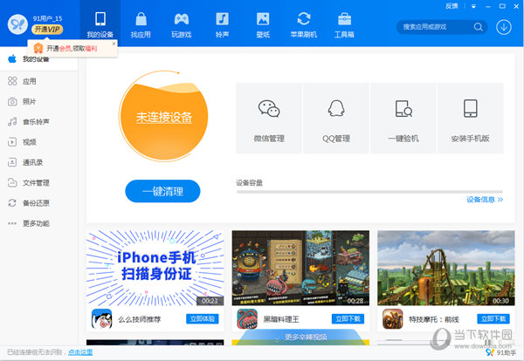The image size is (524, 361).
Task: Click the 点击这里 link in status bar
Action: coord(80,352)
